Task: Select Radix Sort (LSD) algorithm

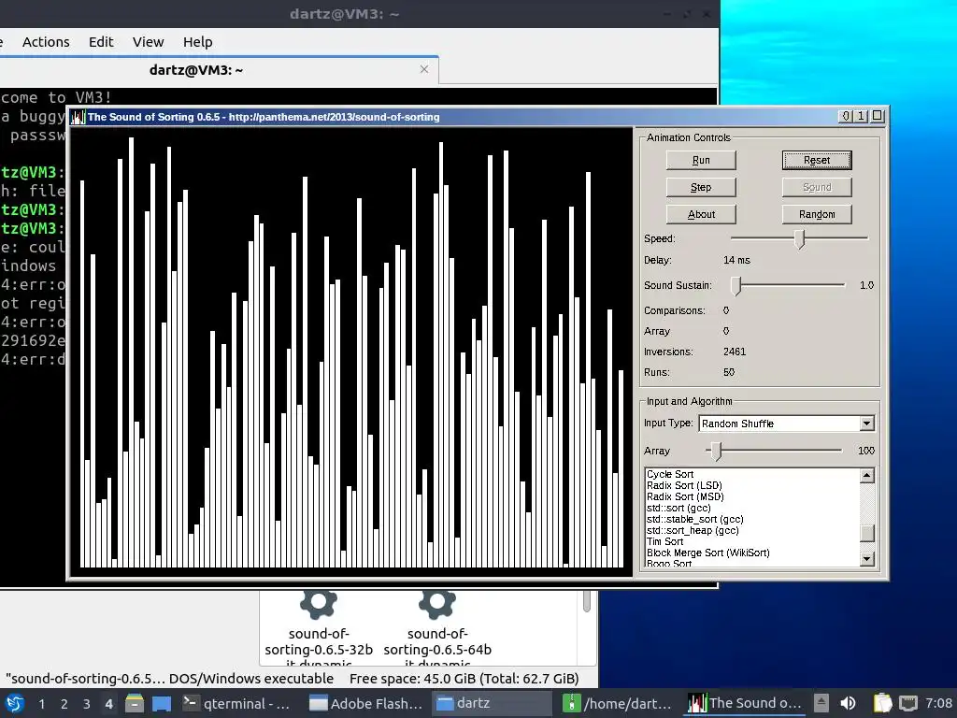Action: click(x=684, y=485)
